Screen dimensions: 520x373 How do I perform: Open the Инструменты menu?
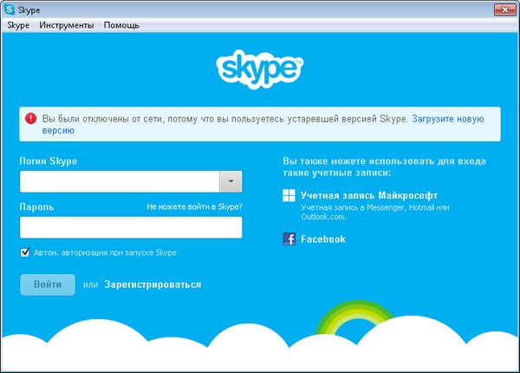click(67, 25)
